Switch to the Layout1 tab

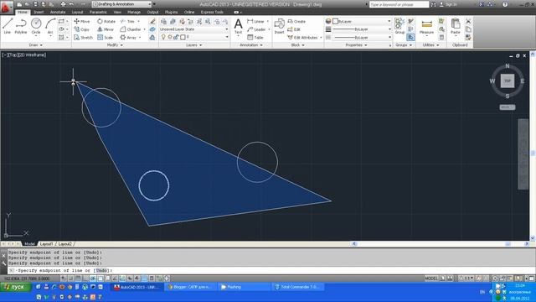[x=46, y=244]
